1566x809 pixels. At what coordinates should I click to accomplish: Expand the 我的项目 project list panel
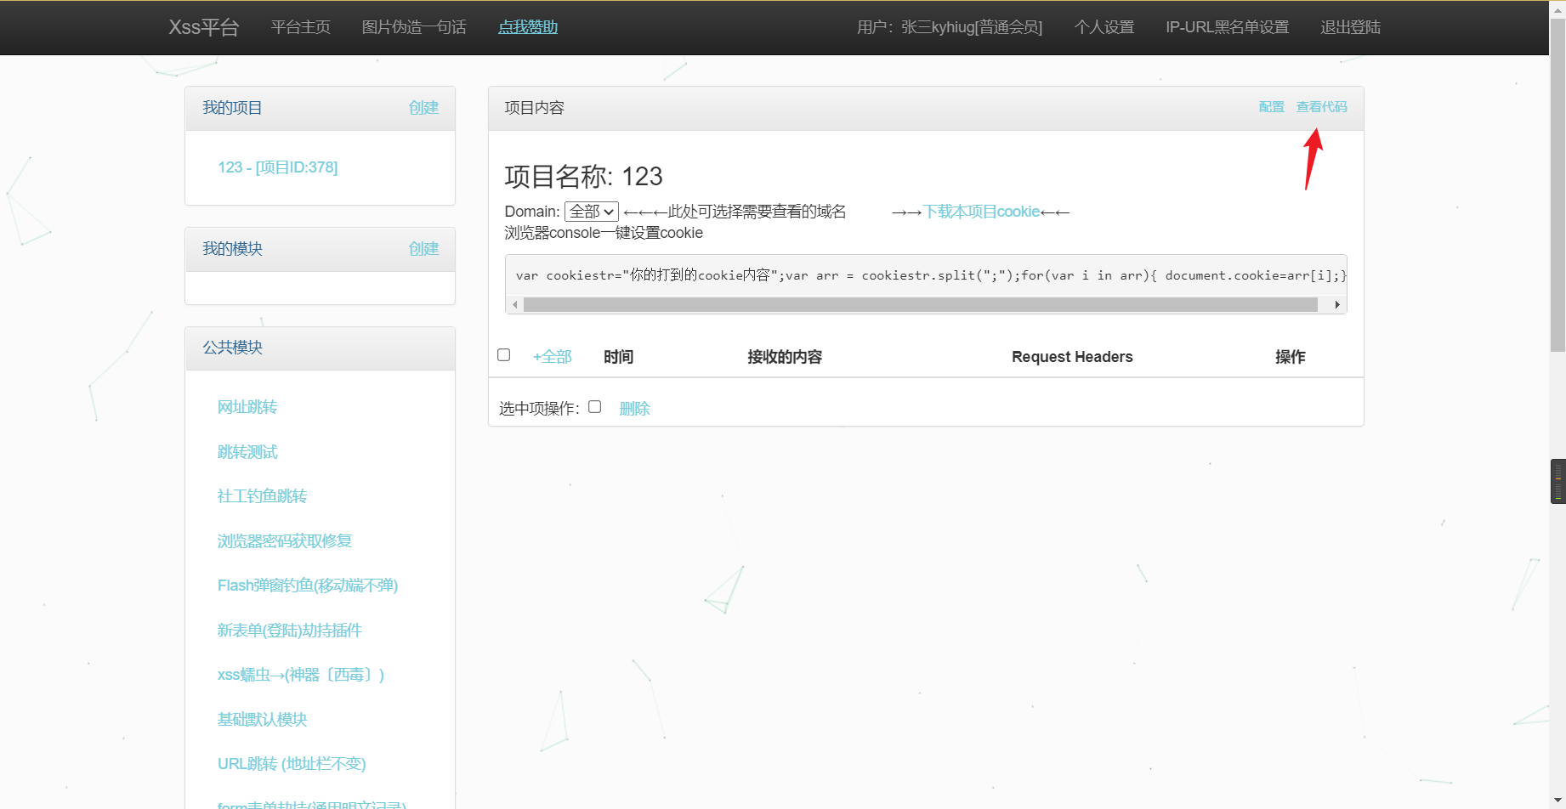(232, 108)
